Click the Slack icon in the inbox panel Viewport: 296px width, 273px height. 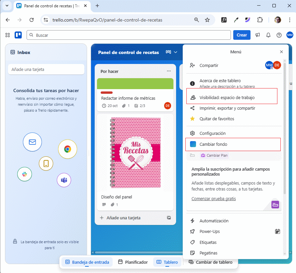point(24,174)
